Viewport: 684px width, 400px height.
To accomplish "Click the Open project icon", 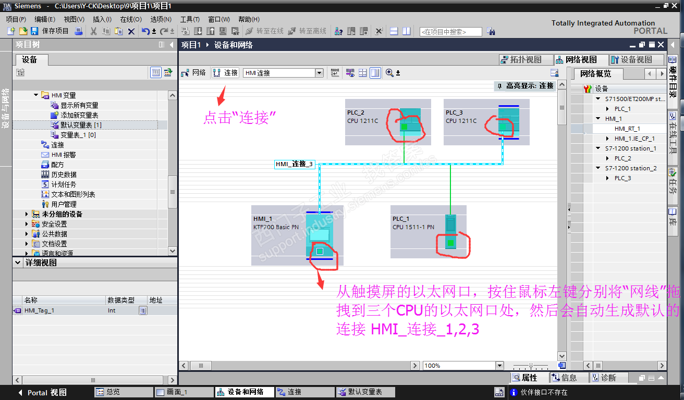I will 23,31.
